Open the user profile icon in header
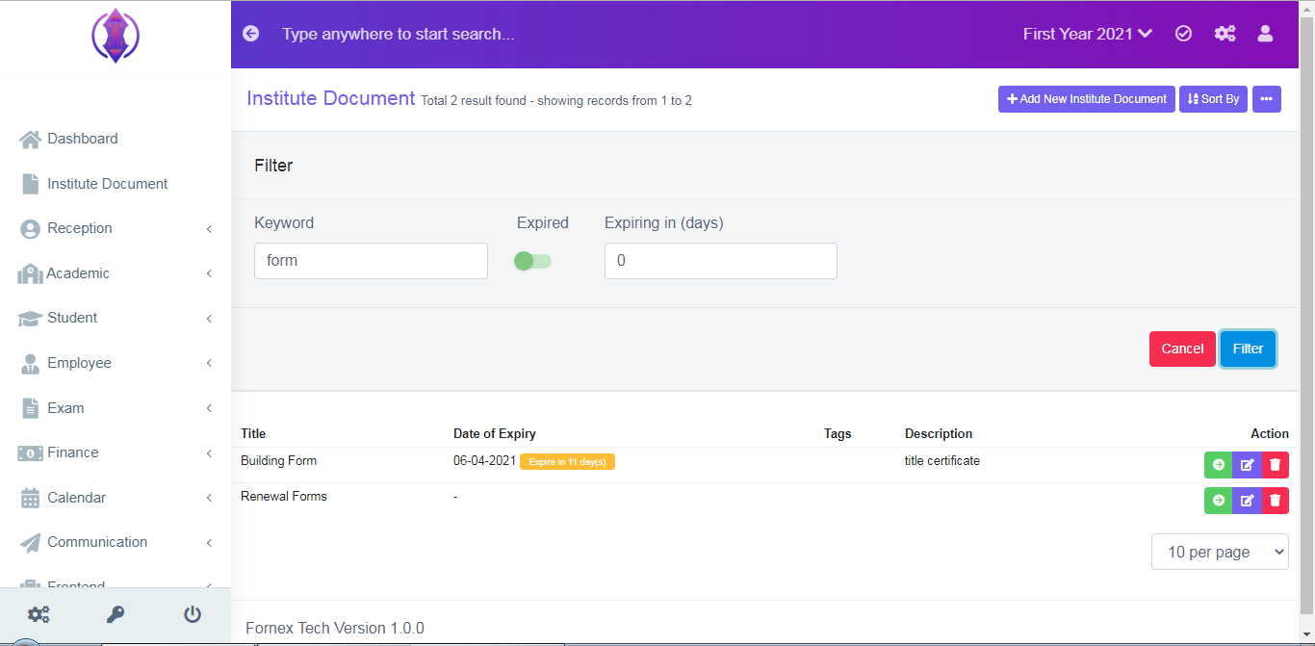 [x=1265, y=34]
